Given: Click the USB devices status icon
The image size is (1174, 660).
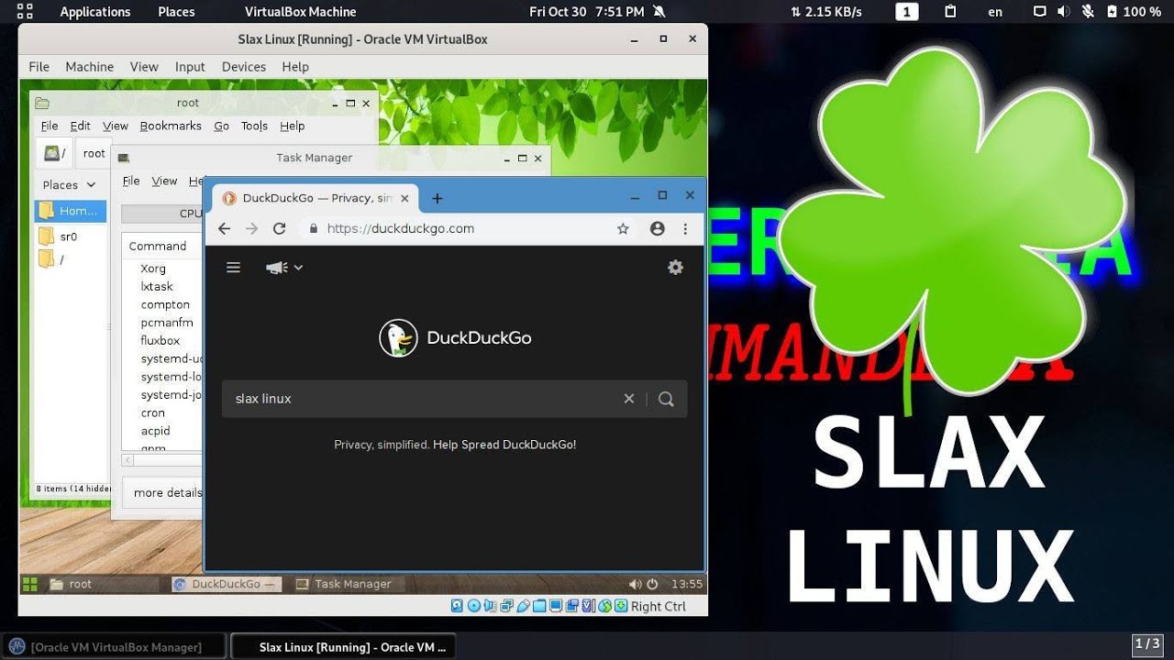Looking at the screenshot, I should click(x=523, y=606).
